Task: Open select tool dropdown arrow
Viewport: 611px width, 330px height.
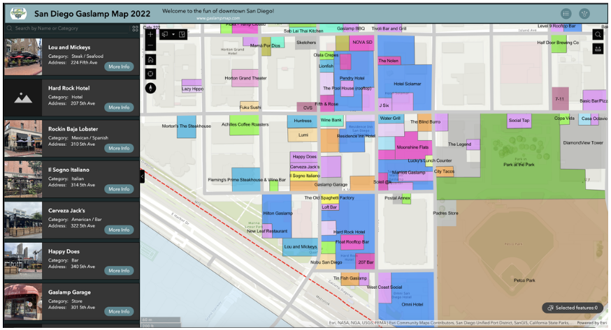Action: (x=173, y=35)
